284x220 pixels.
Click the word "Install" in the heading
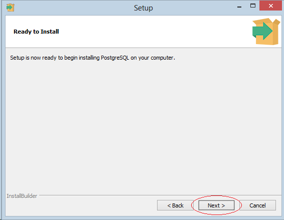pyautogui.click(x=50, y=32)
